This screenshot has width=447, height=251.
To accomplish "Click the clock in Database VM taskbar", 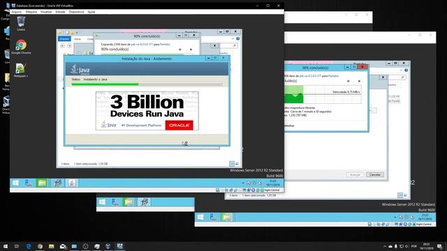I will coord(273,183).
